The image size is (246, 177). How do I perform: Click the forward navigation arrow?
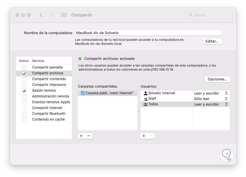coord(52,15)
